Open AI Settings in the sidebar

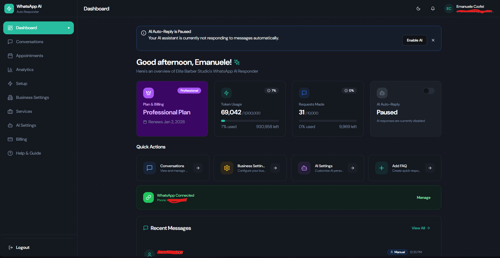coord(38,125)
